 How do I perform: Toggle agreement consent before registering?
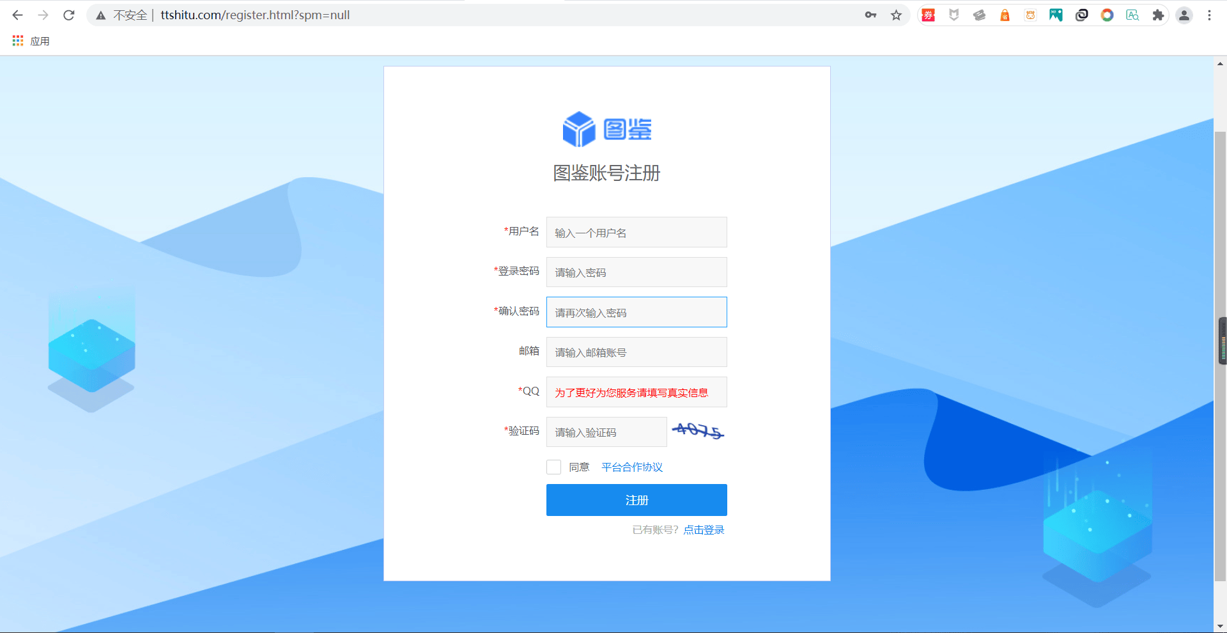coord(553,467)
